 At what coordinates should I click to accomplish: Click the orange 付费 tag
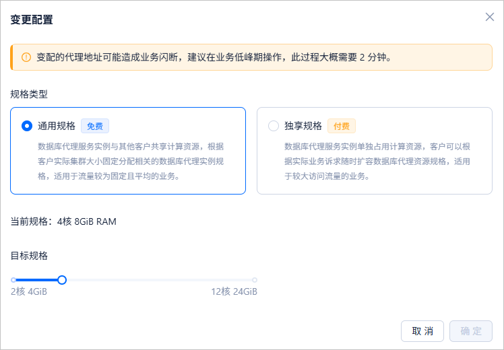point(342,126)
